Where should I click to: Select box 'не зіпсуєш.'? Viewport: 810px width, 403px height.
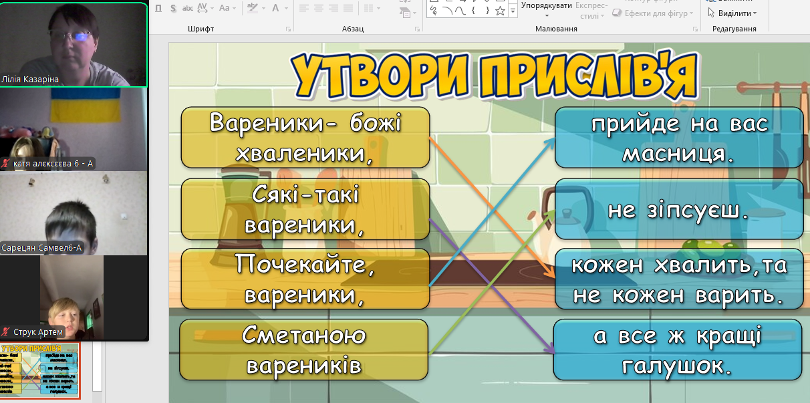(679, 209)
